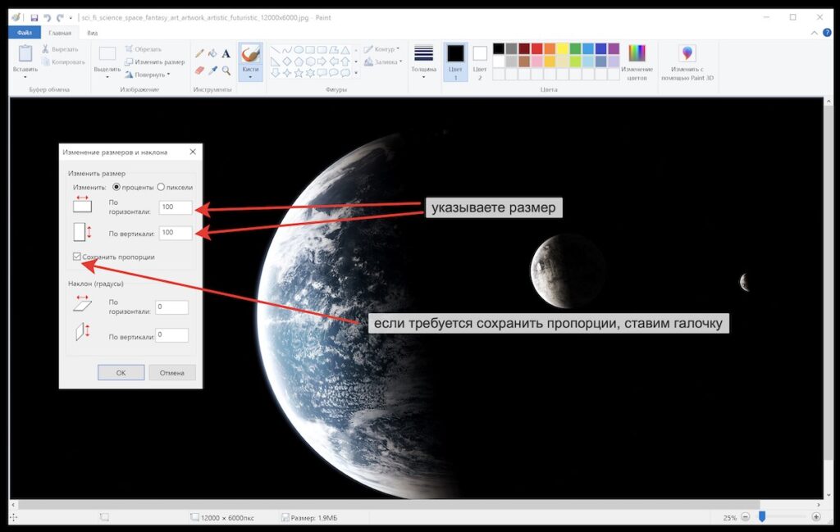The width and height of the screenshot is (840, 532).
Task: Select the пиксели radio button
Action: [x=161, y=188]
